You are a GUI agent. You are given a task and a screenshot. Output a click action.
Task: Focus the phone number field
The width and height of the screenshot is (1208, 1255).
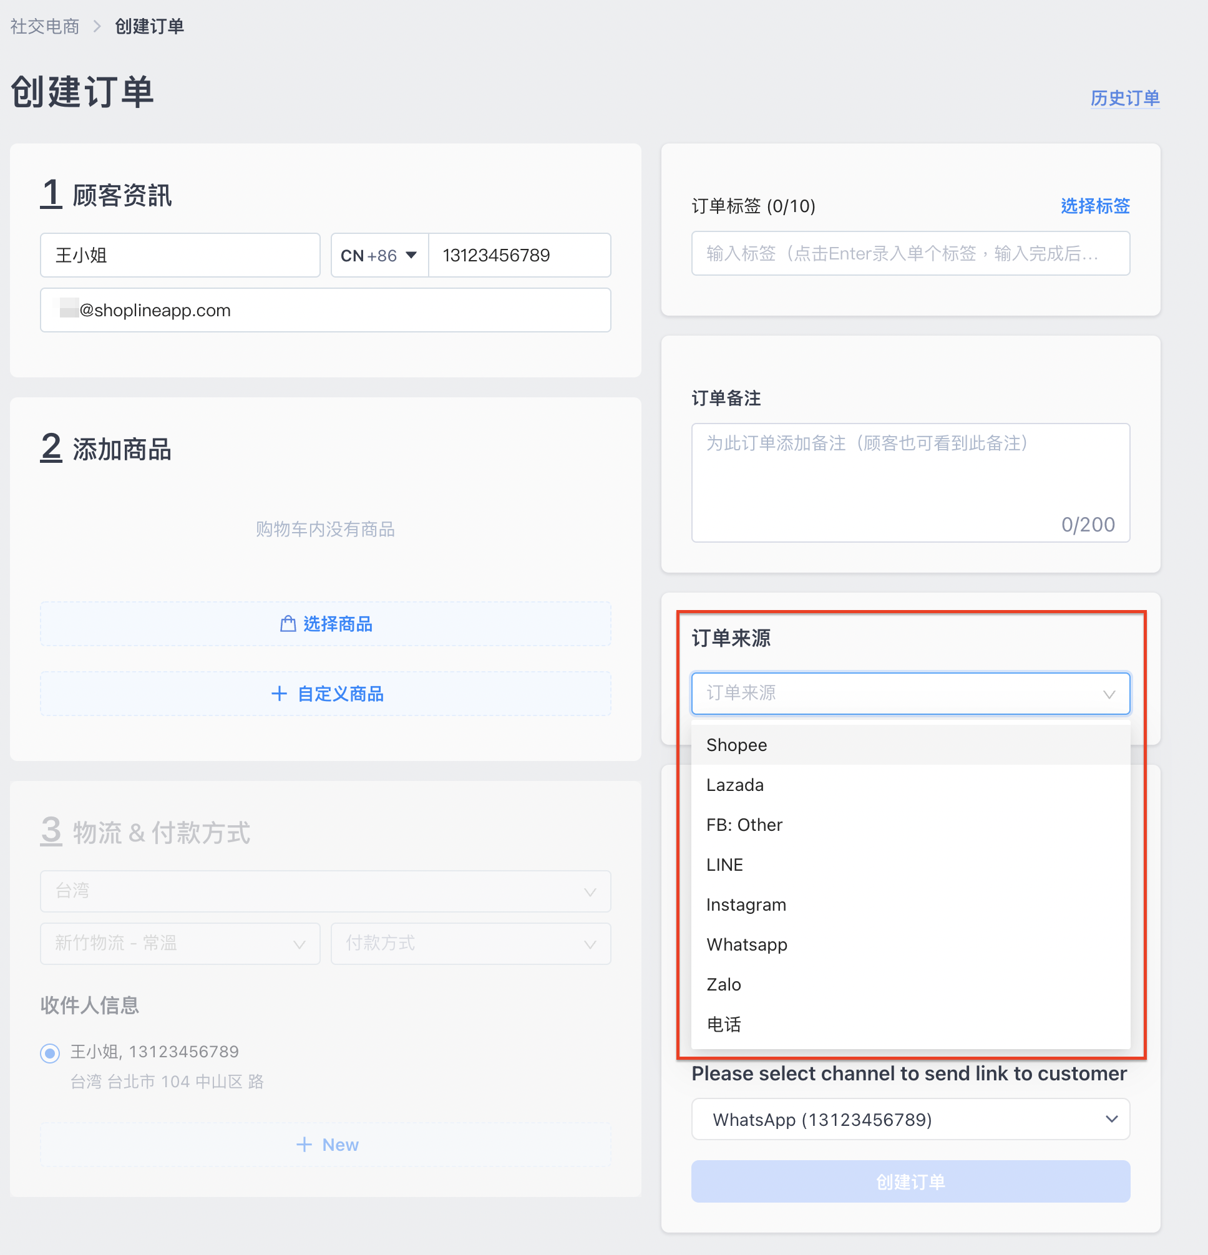520,255
